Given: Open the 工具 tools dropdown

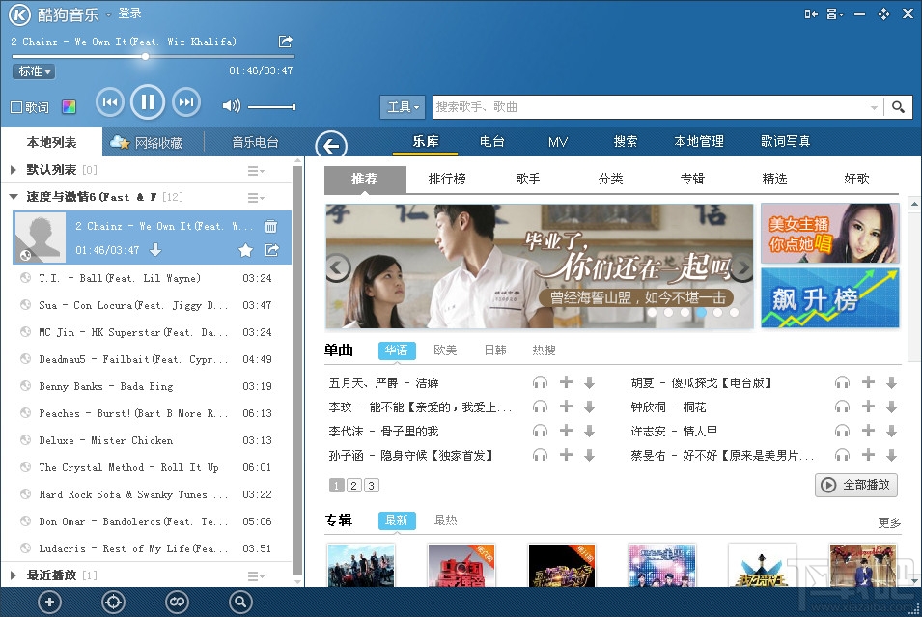Looking at the screenshot, I should [x=403, y=107].
